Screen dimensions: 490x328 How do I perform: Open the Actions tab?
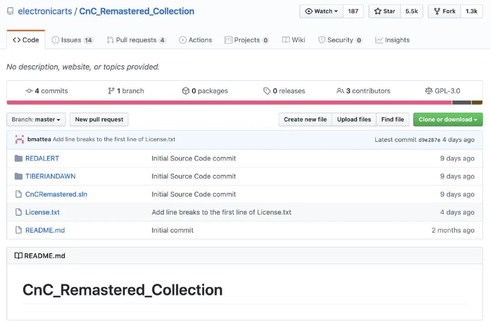[196, 40]
